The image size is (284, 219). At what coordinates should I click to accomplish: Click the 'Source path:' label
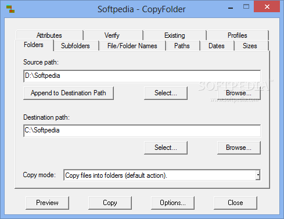coord(41,62)
